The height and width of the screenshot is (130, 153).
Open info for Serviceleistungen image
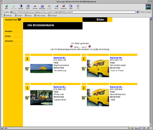(x=84, y=59)
